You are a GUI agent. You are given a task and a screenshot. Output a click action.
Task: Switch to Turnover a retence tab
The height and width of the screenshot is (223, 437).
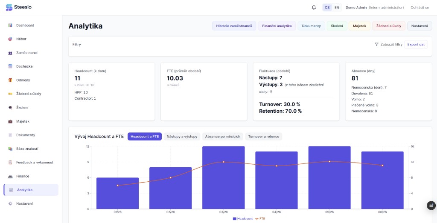click(x=264, y=137)
